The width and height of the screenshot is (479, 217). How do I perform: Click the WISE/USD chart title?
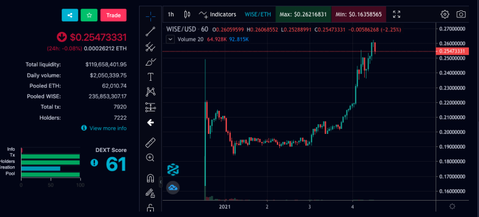[187, 29]
